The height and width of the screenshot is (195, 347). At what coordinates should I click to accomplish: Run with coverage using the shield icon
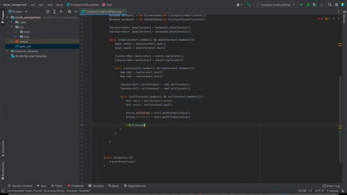click(314, 5)
